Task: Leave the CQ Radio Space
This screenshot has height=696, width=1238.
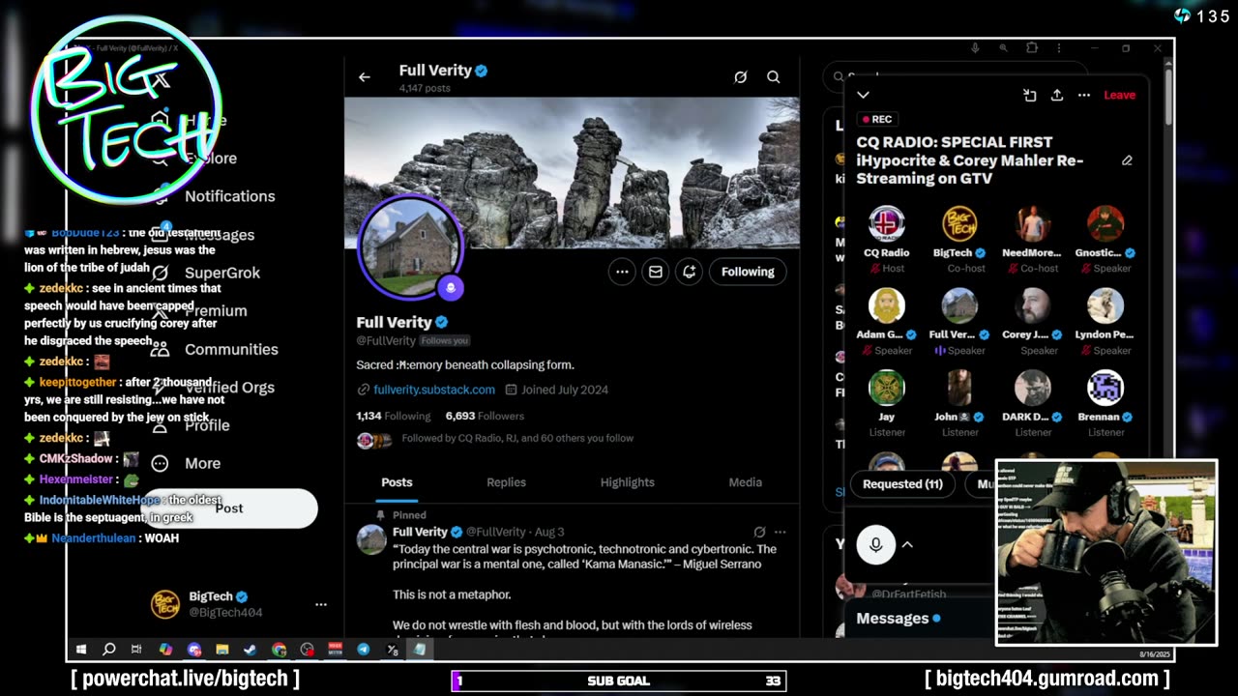Action: point(1120,95)
